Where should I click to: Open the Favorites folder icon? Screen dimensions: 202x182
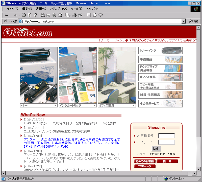(48, 15)
